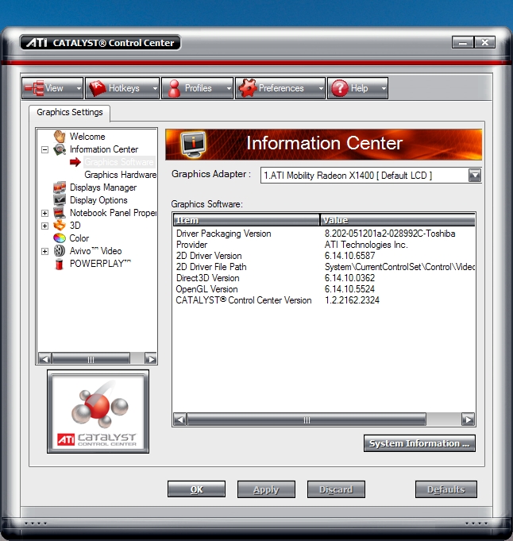Click the Displays Manager monitors icon
Screen dimensions: 513x541
point(60,187)
